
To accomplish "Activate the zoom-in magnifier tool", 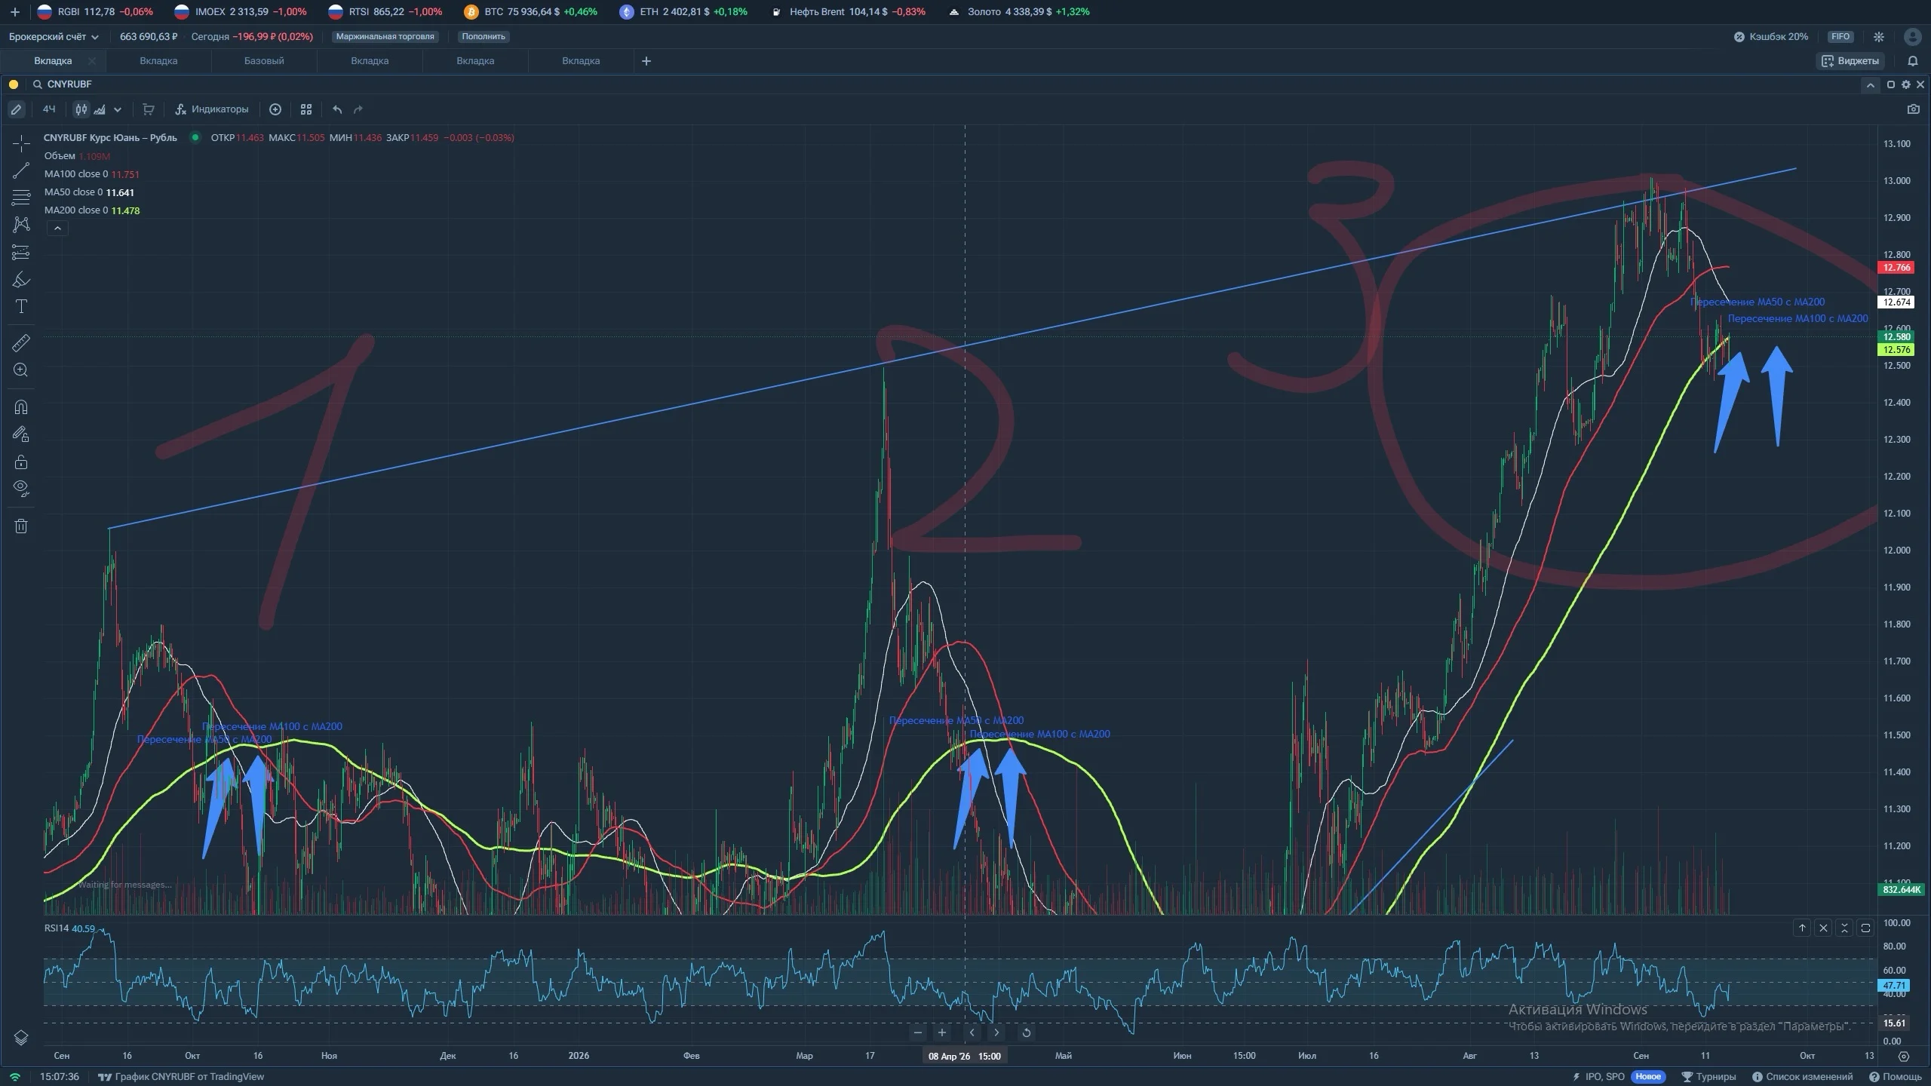I will 21,370.
